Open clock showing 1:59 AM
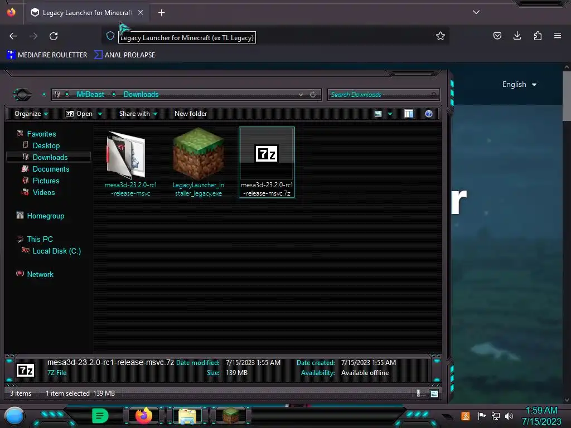Screen dimensions: 571x428 (541, 416)
